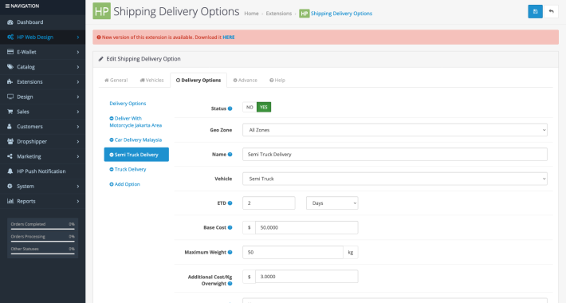This screenshot has height=303, width=566.
Task: Select the Delivery Options tab
Action: [198, 81]
